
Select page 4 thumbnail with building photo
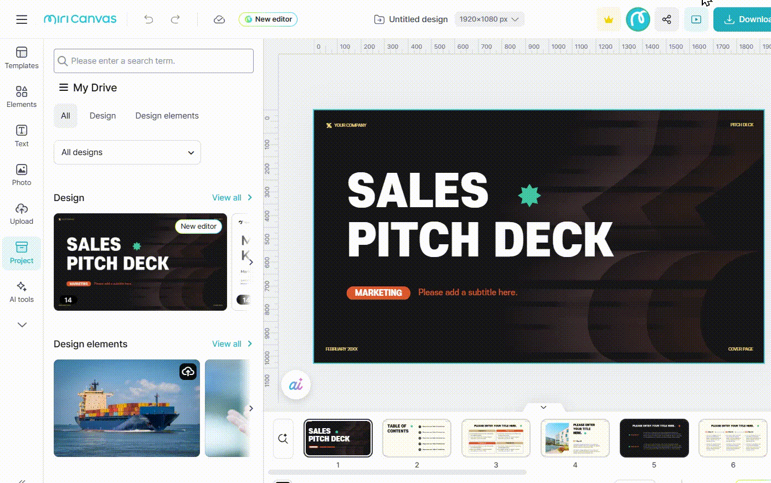575,438
